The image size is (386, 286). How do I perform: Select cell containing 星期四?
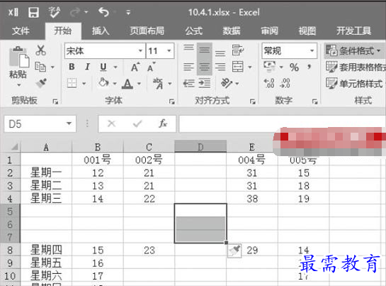pos(46,250)
